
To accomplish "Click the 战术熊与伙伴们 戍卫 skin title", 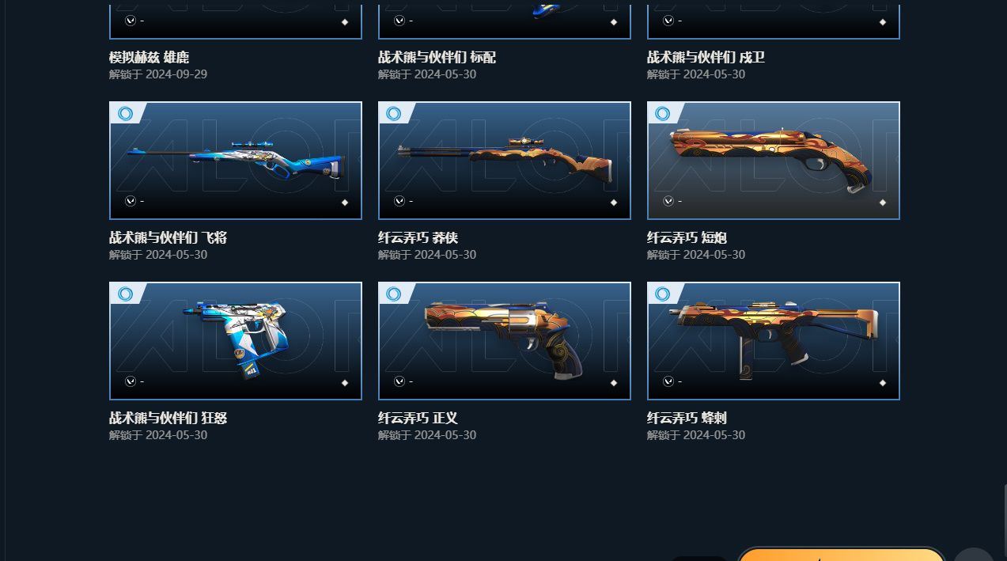I will pos(706,58).
